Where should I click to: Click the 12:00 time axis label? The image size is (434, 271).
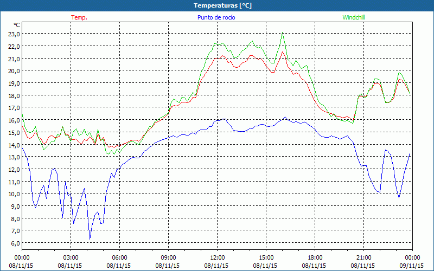pyautogui.click(x=218, y=258)
